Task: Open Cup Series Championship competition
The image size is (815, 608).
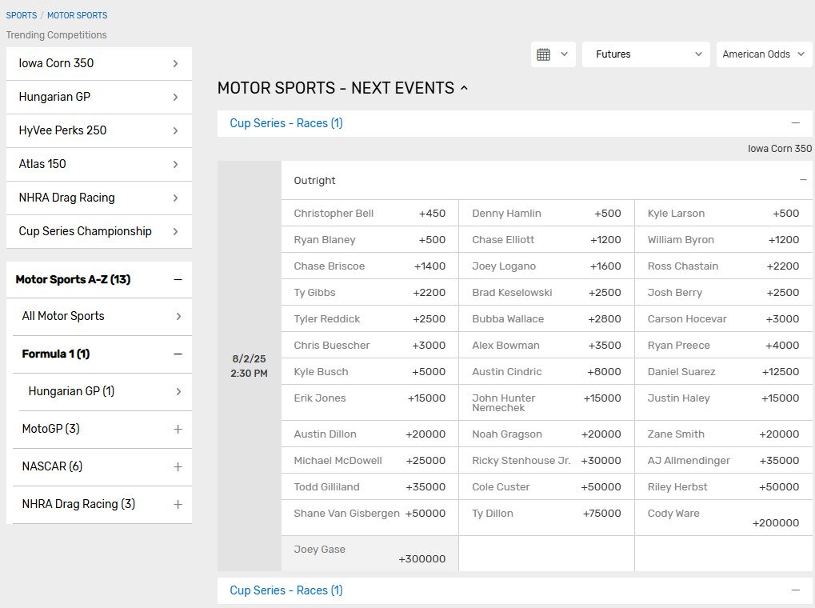Action: (x=98, y=231)
